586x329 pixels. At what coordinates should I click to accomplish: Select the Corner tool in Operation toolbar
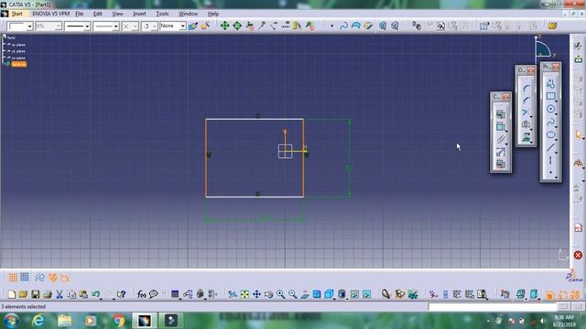coord(526,89)
